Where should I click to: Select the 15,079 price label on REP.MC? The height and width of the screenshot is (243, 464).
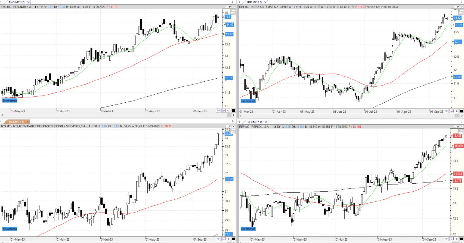tap(459, 146)
